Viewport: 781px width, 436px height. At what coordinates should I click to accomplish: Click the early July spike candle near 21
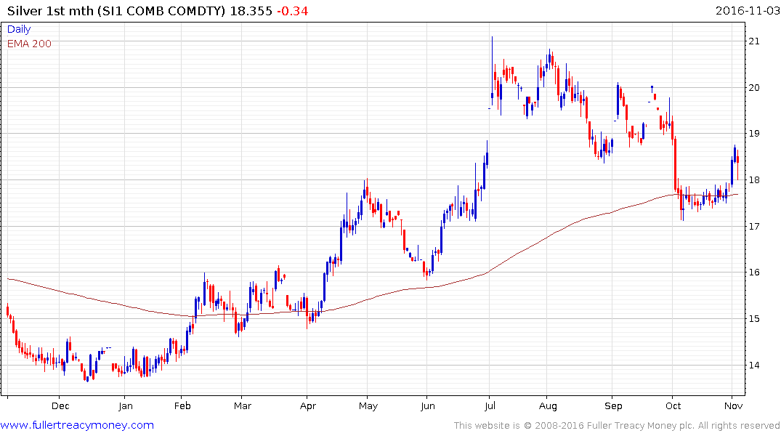tap(492, 70)
